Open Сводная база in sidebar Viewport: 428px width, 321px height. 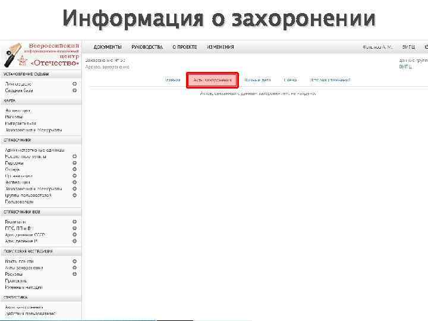point(19,90)
